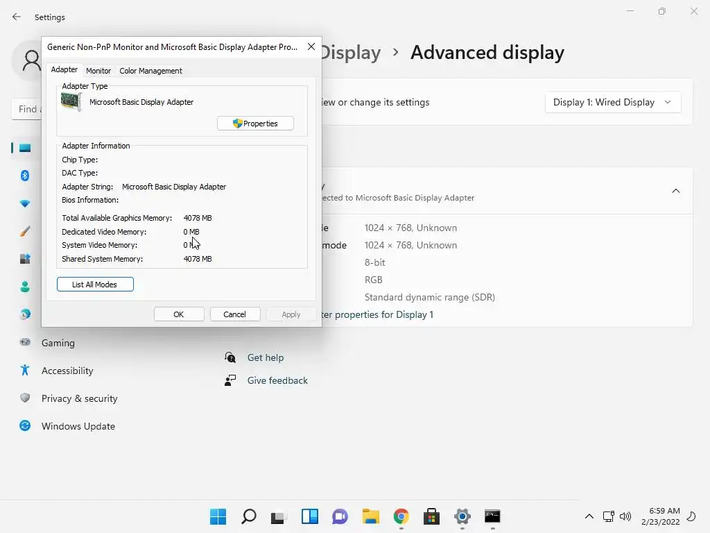Click Standard dynamic range (SDR) text
Image resolution: width=710 pixels, height=533 pixels.
tap(430, 297)
